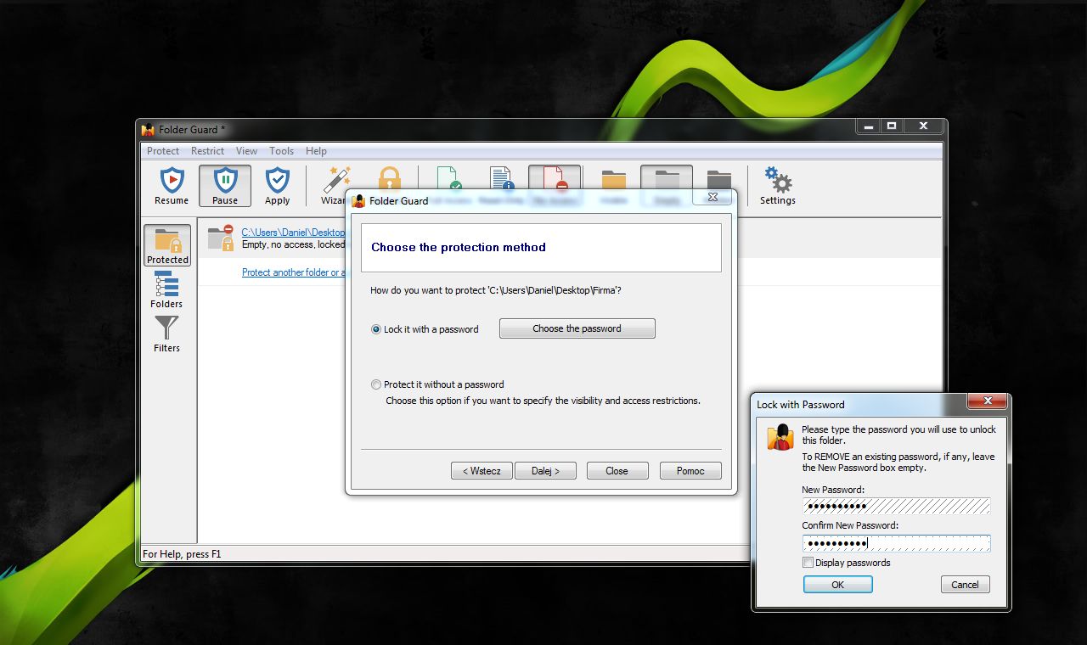
Task: Switch to the Protected view in sidebar
Action: [x=167, y=246]
